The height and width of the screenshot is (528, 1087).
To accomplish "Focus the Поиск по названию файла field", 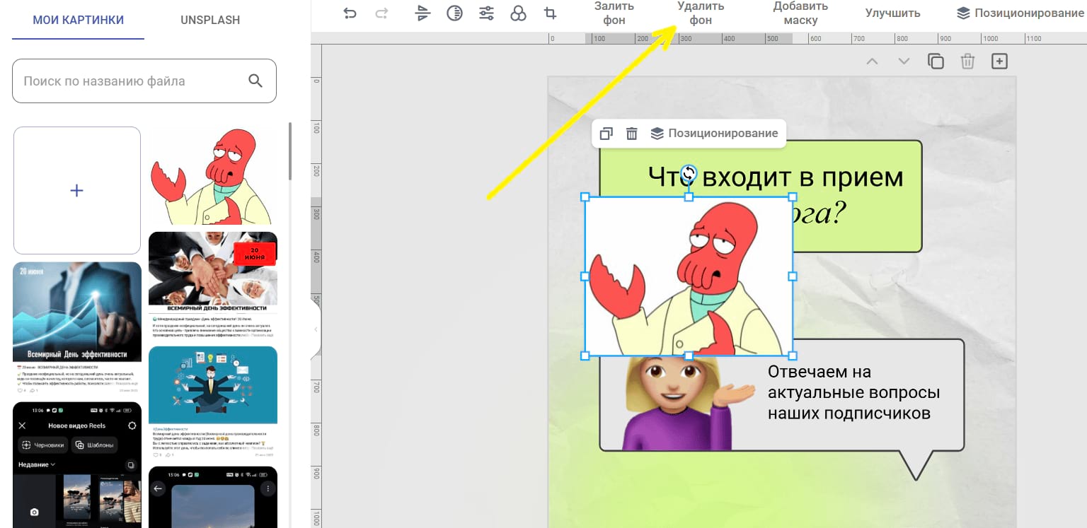I will coord(144,81).
